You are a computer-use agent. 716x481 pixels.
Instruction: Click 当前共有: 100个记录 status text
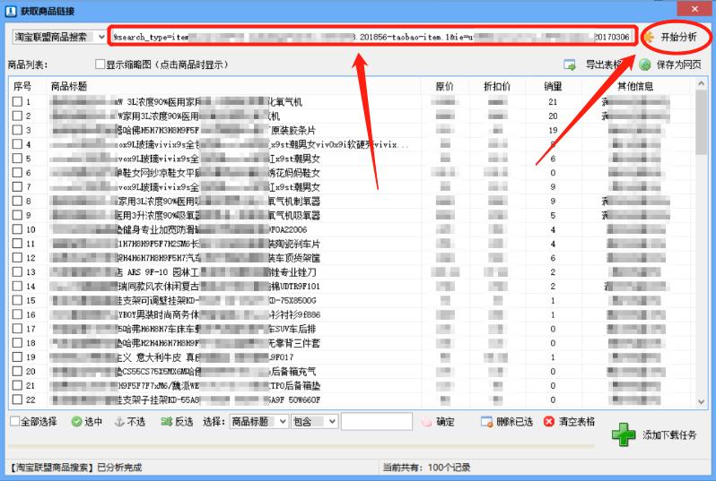tap(426, 468)
